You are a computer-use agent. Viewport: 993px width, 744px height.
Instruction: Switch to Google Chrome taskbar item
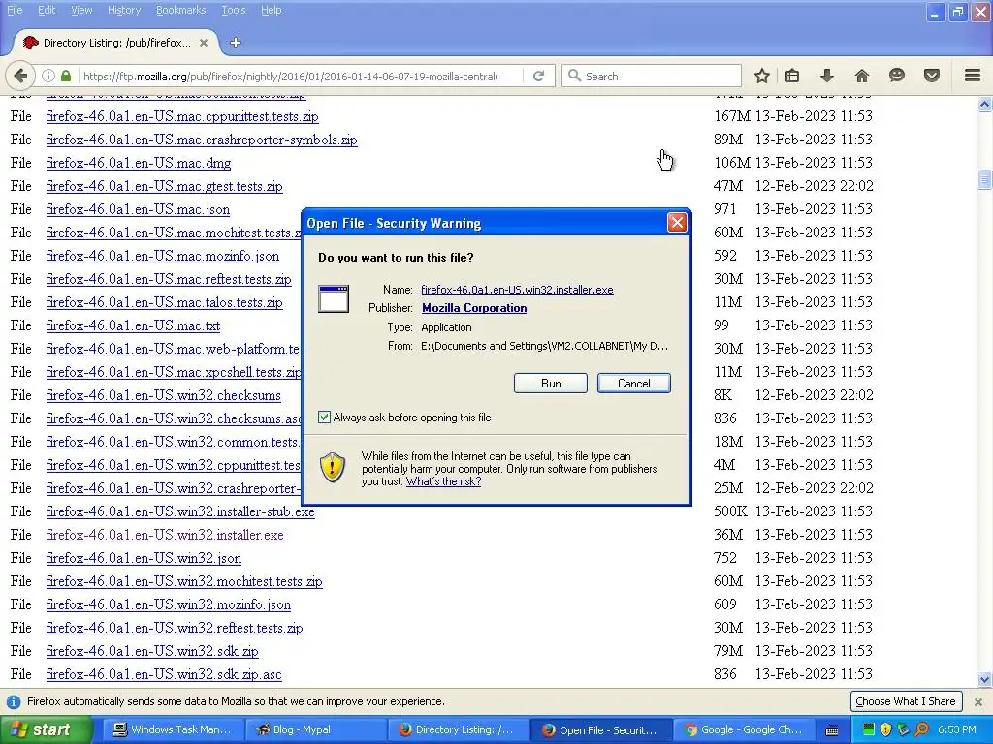tap(744, 730)
